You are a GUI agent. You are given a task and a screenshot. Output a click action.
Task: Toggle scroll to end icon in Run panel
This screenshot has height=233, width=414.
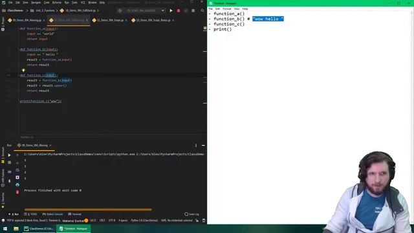pyautogui.click(x=17, y=177)
